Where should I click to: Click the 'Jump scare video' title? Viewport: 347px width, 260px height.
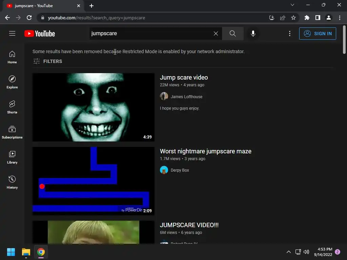[x=184, y=78]
